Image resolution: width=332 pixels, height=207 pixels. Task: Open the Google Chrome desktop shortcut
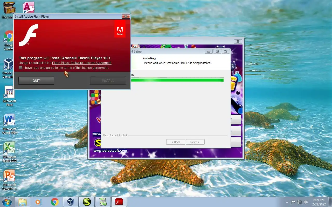9,41
